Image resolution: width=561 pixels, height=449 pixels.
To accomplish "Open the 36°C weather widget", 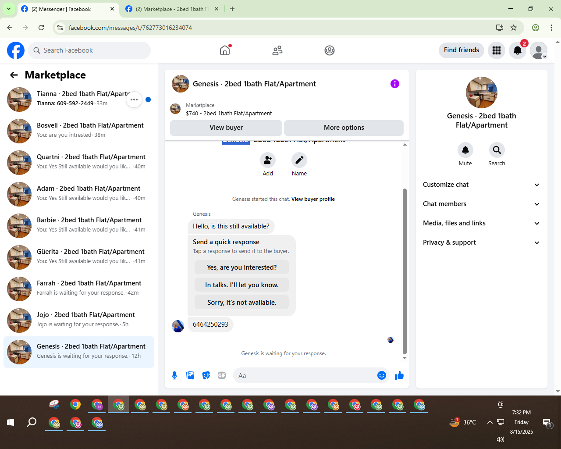I will coord(463,422).
